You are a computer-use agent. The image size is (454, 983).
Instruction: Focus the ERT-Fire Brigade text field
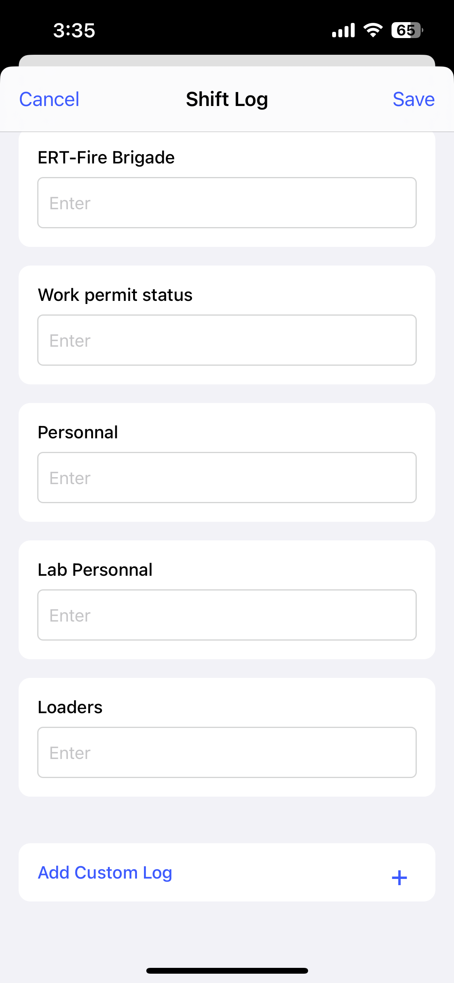(x=227, y=203)
